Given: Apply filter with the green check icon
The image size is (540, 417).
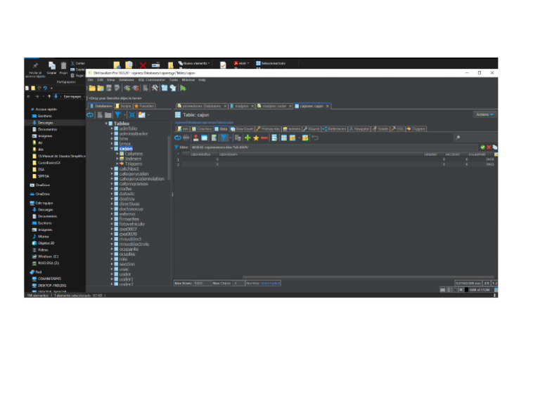Looking at the screenshot, I should tap(482, 147).
